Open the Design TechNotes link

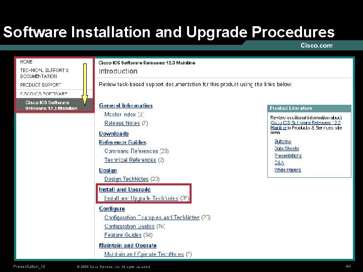point(127,179)
